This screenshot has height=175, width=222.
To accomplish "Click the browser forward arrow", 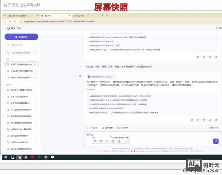I will click(10, 22).
